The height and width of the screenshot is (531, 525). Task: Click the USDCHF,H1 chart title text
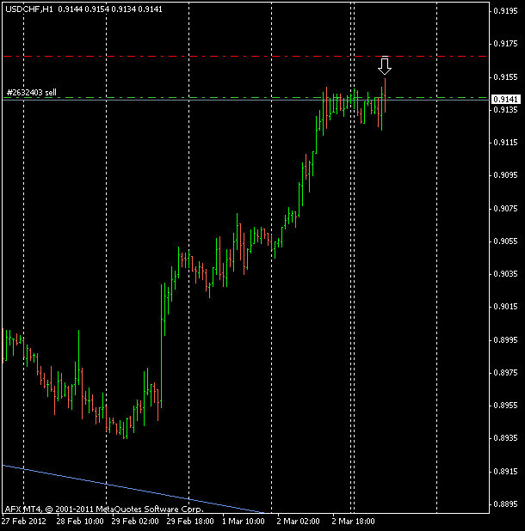[29, 9]
